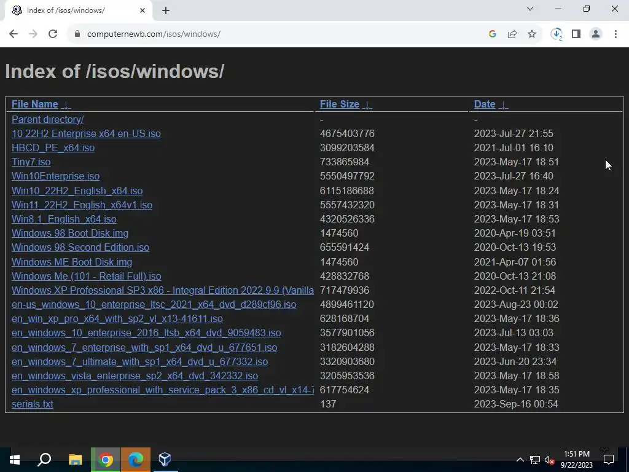Open tab search chevron in title bar
Screen dimensions: 629x472
click(530, 9)
